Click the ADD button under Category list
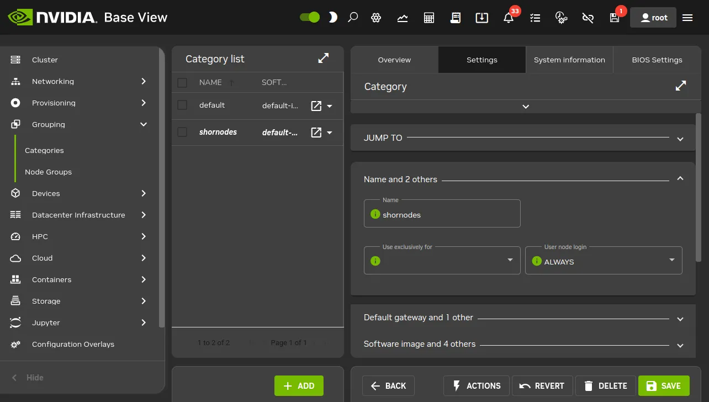Screen dimensions: 709x402 coord(299,386)
